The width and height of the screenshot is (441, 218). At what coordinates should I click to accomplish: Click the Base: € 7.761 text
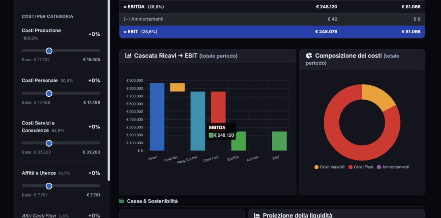tap(35, 195)
